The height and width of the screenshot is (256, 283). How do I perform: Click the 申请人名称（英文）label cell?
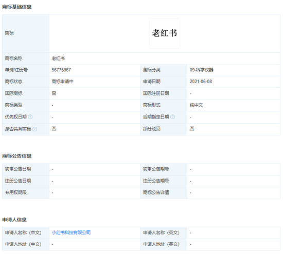click(x=164, y=233)
